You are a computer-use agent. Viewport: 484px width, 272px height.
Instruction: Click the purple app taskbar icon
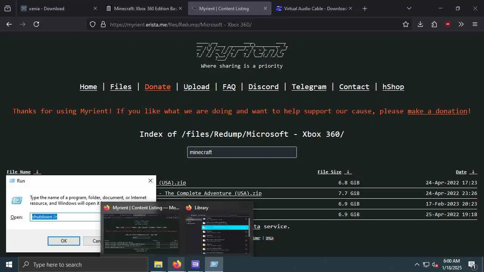click(x=195, y=264)
